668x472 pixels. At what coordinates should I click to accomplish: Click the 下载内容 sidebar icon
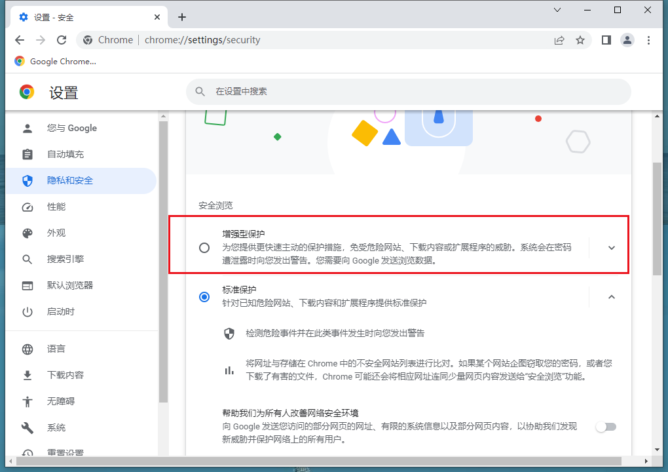tap(27, 374)
